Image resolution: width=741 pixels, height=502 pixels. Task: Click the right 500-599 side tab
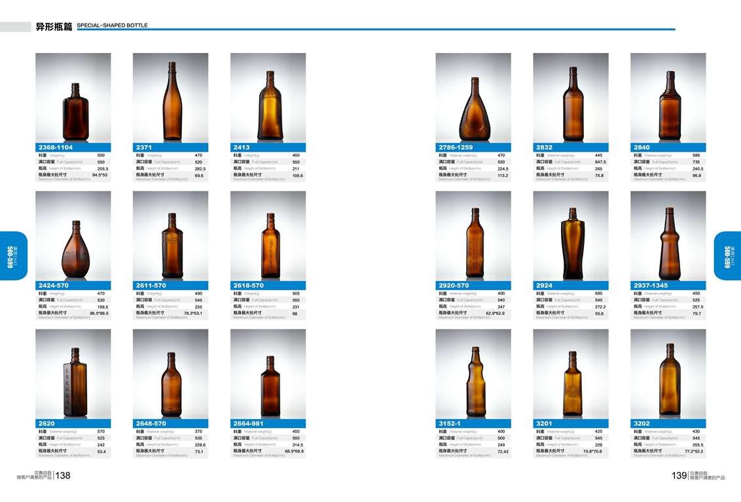[x=727, y=256]
